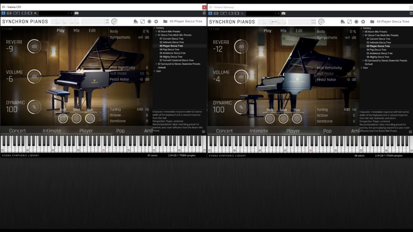Select 07 Concert Centered Decca Tree in CFX
The width and height of the screenshot is (413, 232).
176,60
